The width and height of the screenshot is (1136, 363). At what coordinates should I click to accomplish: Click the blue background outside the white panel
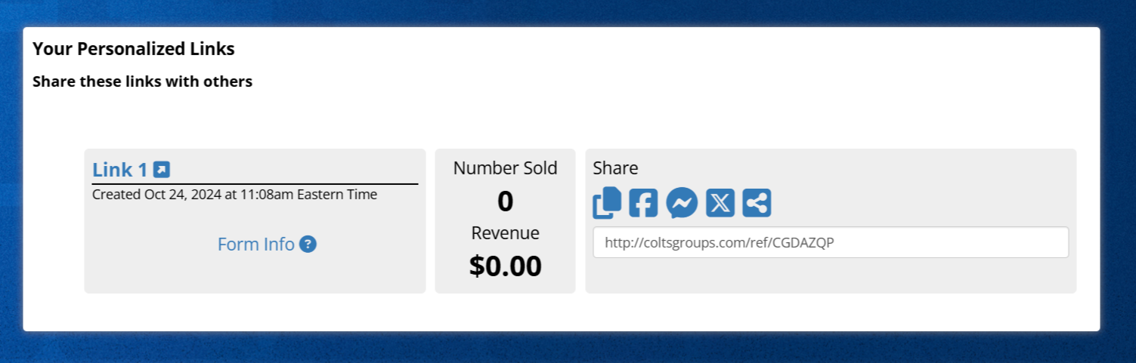567,347
